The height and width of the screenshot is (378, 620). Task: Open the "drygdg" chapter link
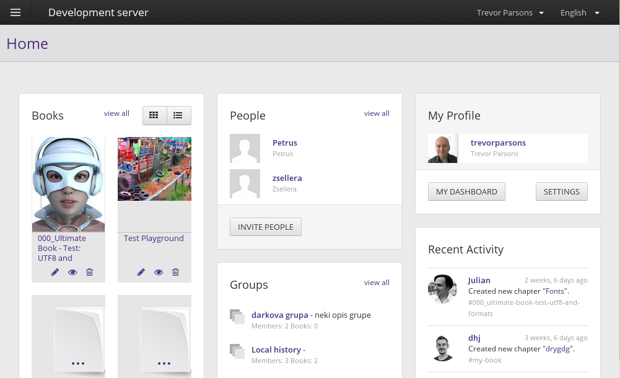(x=558, y=349)
